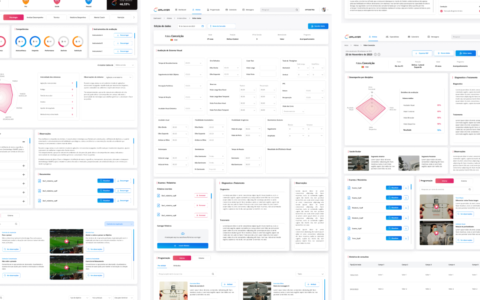The width and height of the screenshot is (480, 300).
Task: Select the Análise Desempenho tab
Action: click(34, 17)
